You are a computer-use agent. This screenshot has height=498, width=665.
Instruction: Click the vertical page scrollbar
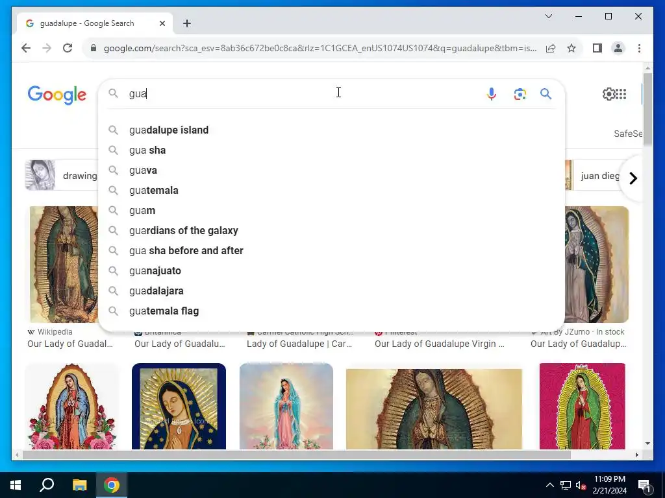click(647, 109)
